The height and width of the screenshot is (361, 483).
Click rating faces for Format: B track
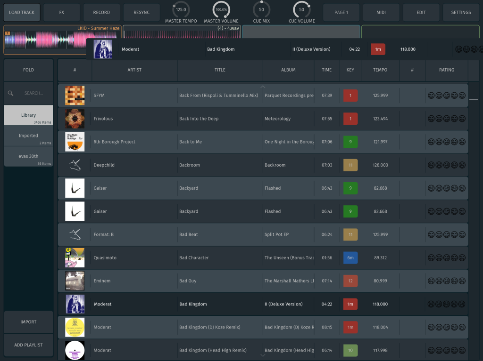446,234
